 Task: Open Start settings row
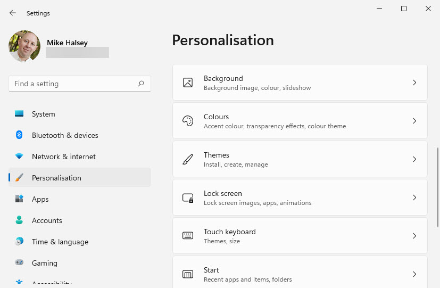point(300,274)
